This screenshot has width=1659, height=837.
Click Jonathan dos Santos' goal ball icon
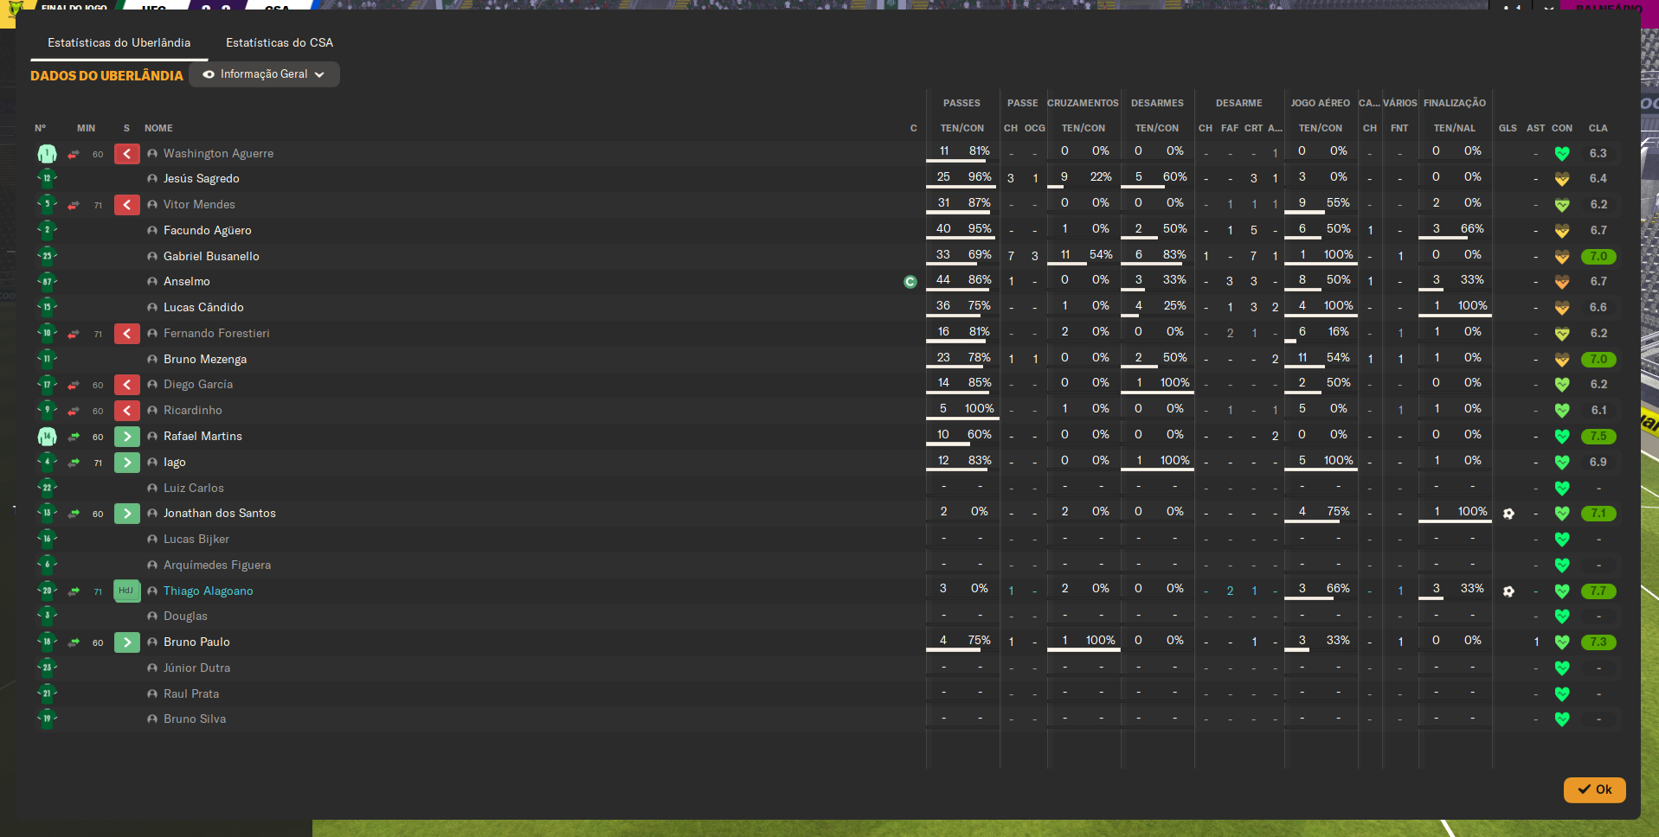tap(1508, 514)
